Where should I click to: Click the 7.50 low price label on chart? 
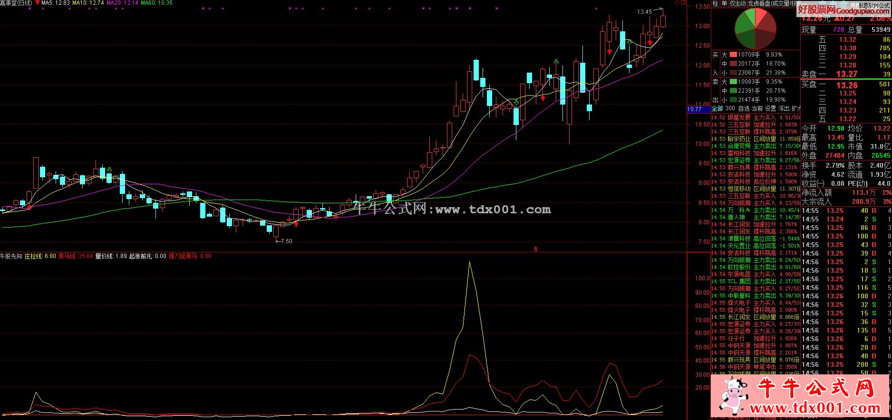pyautogui.click(x=286, y=241)
